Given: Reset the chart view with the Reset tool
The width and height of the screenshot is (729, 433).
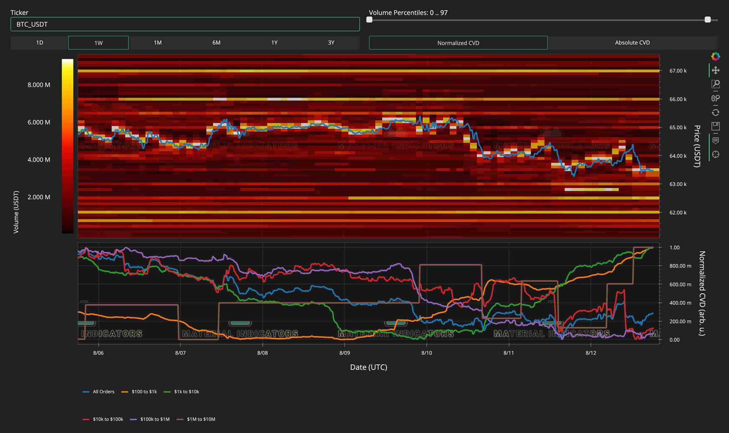Looking at the screenshot, I should [x=715, y=112].
